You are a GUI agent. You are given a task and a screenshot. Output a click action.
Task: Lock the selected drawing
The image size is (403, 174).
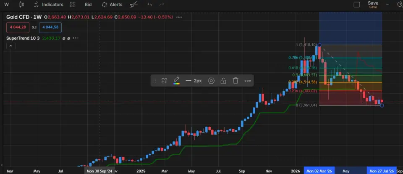223,81
